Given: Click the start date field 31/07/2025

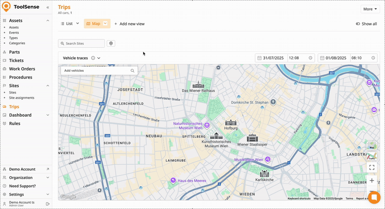Looking at the screenshot, I should coord(272,58).
